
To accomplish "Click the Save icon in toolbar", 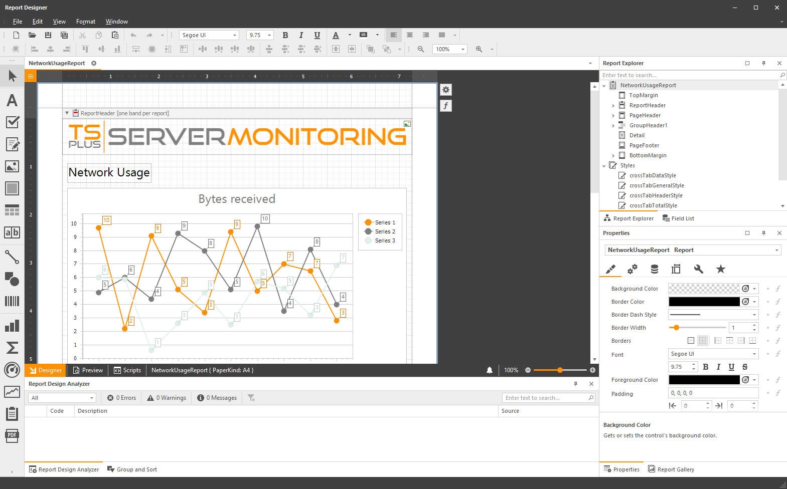I will [48, 35].
